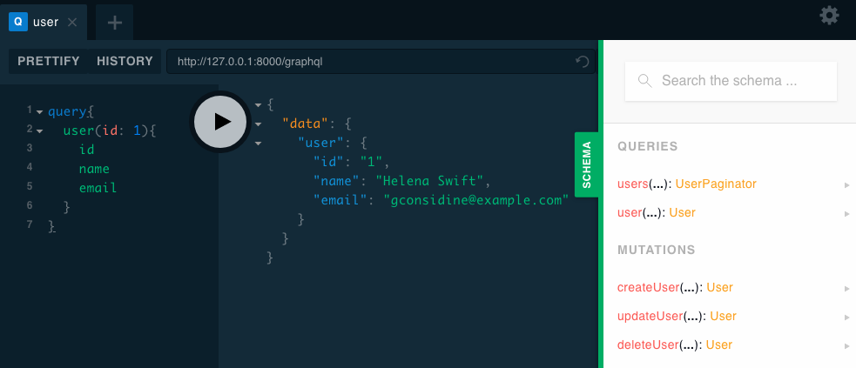Collapse the user(id: 1) block at line 2
This screenshot has height=368, width=856.
pyautogui.click(x=39, y=130)
